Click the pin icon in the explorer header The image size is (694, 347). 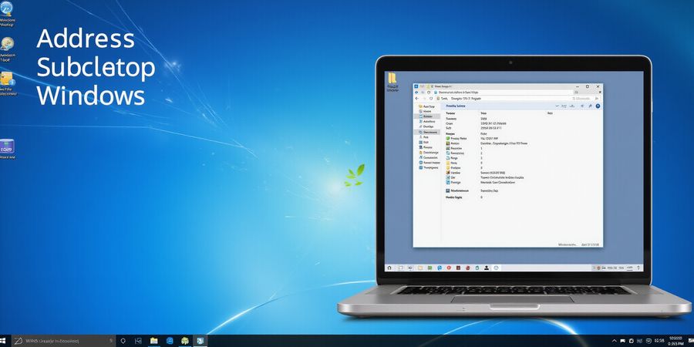tap(590, 106)
